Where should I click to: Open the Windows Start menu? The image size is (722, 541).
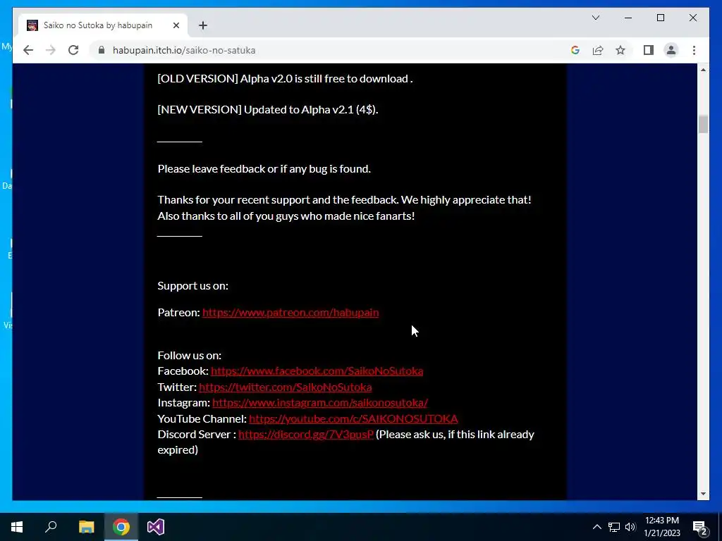[17, 527]
